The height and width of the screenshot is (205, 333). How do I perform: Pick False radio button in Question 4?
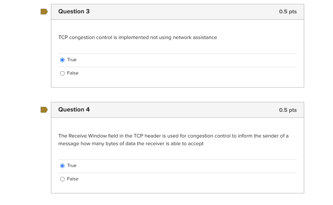tap(62, 179)
